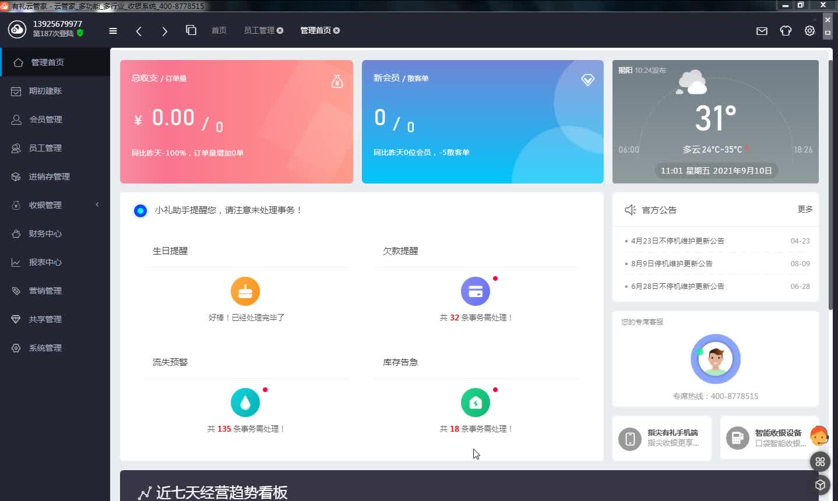This screenshot has width=838, height=501.
Task: Click 更多 in 官方公告
Action: 805,209
